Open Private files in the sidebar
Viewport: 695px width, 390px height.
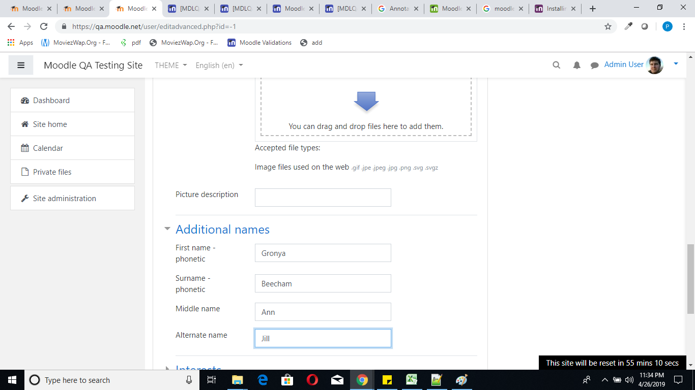[x=72, y=172]
